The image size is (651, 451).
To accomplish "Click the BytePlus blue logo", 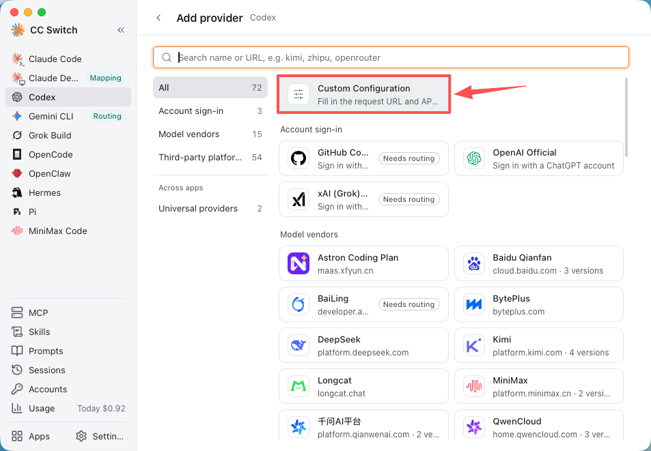I will pos(473,304).
